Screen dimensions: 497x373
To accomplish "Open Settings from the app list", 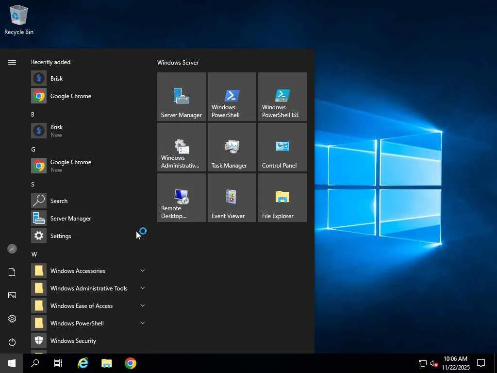I will point(61,236).
